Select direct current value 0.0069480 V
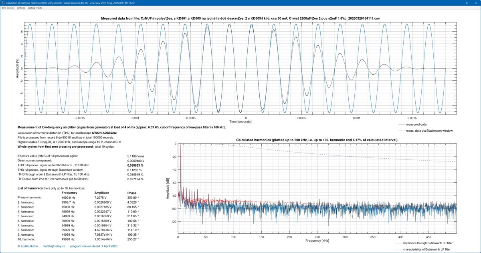The image size is (481, 253). tap(135, 160)
